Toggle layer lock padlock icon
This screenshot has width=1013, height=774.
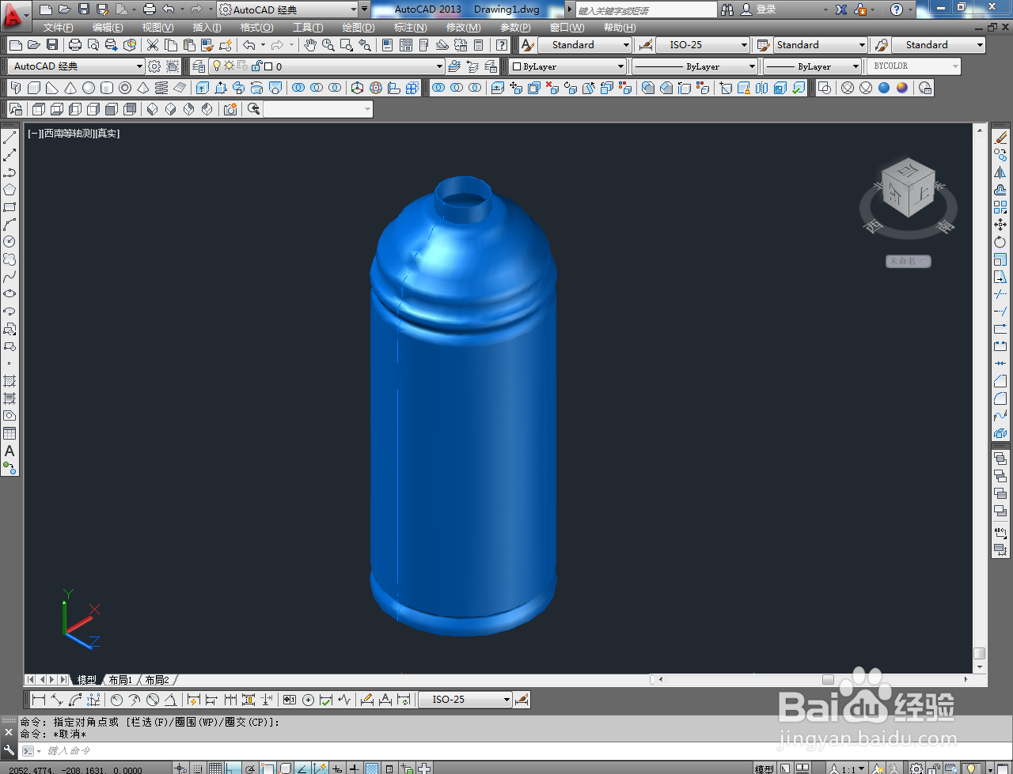tap(256, 66)
